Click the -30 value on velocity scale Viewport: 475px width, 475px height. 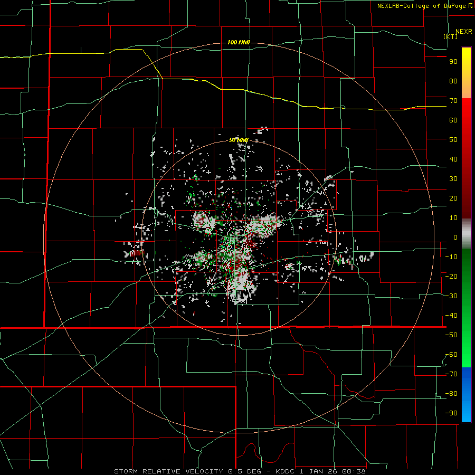[x=451, y=296]
